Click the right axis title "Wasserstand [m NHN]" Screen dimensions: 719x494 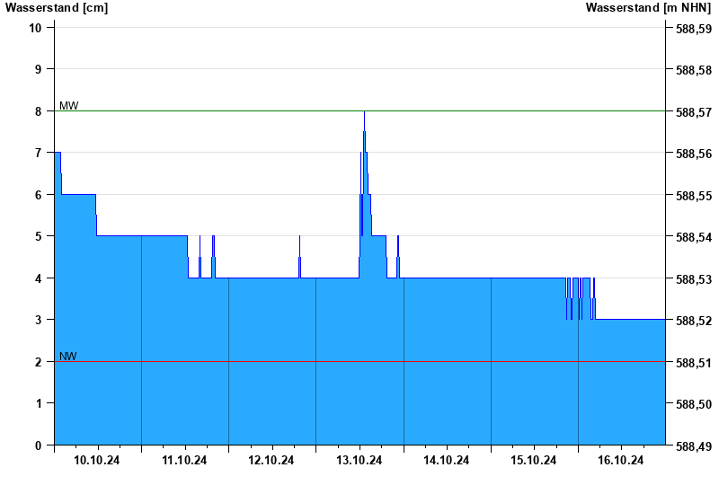(x=648, y=8)
